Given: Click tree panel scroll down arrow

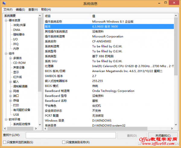Looking at the screenshot, I should pyautogui.click(x=40, y=125).
